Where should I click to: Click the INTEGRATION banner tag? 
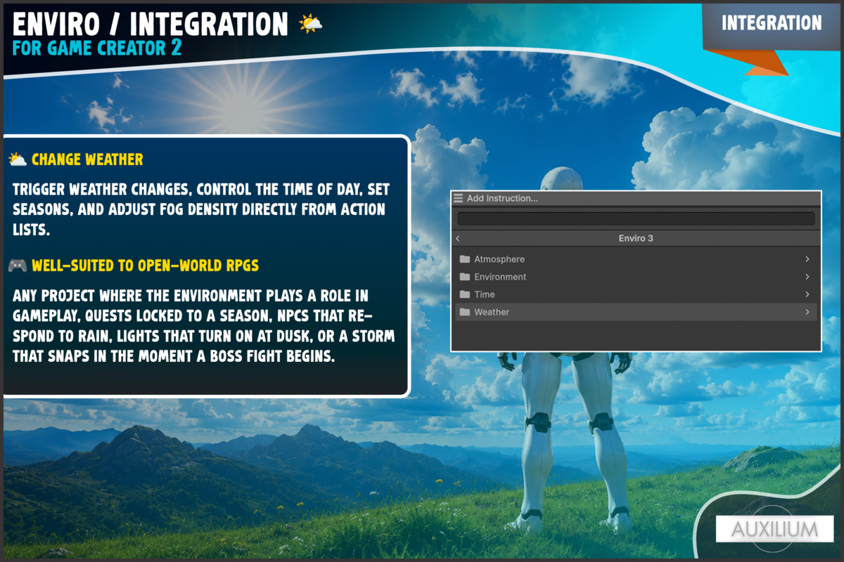point(772,23)
